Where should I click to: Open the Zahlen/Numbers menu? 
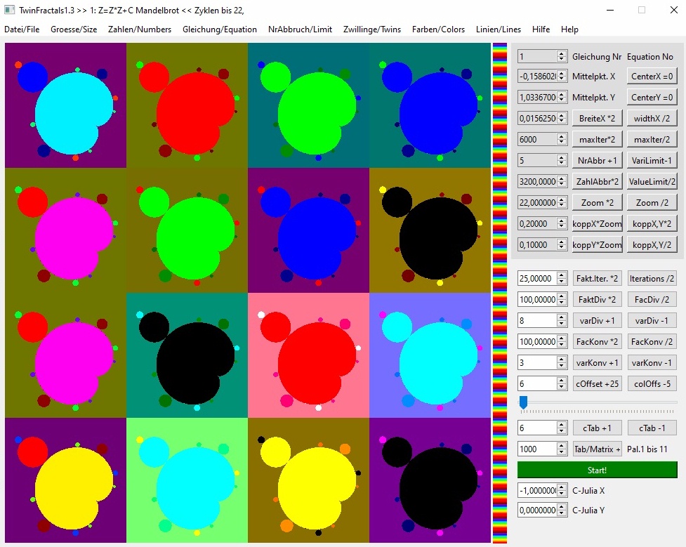click(x=140, y=29)
